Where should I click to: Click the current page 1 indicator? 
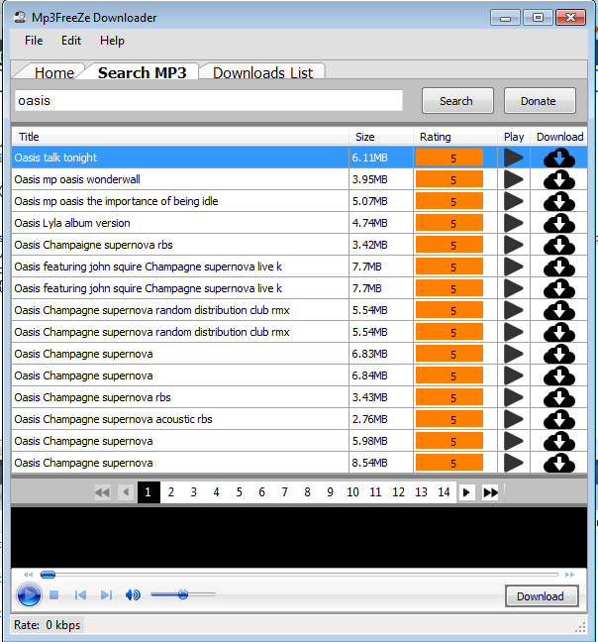149,492
